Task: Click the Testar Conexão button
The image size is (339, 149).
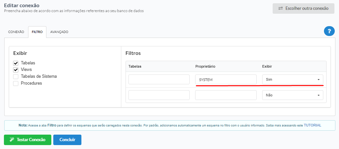Action: tap(28, 140)
